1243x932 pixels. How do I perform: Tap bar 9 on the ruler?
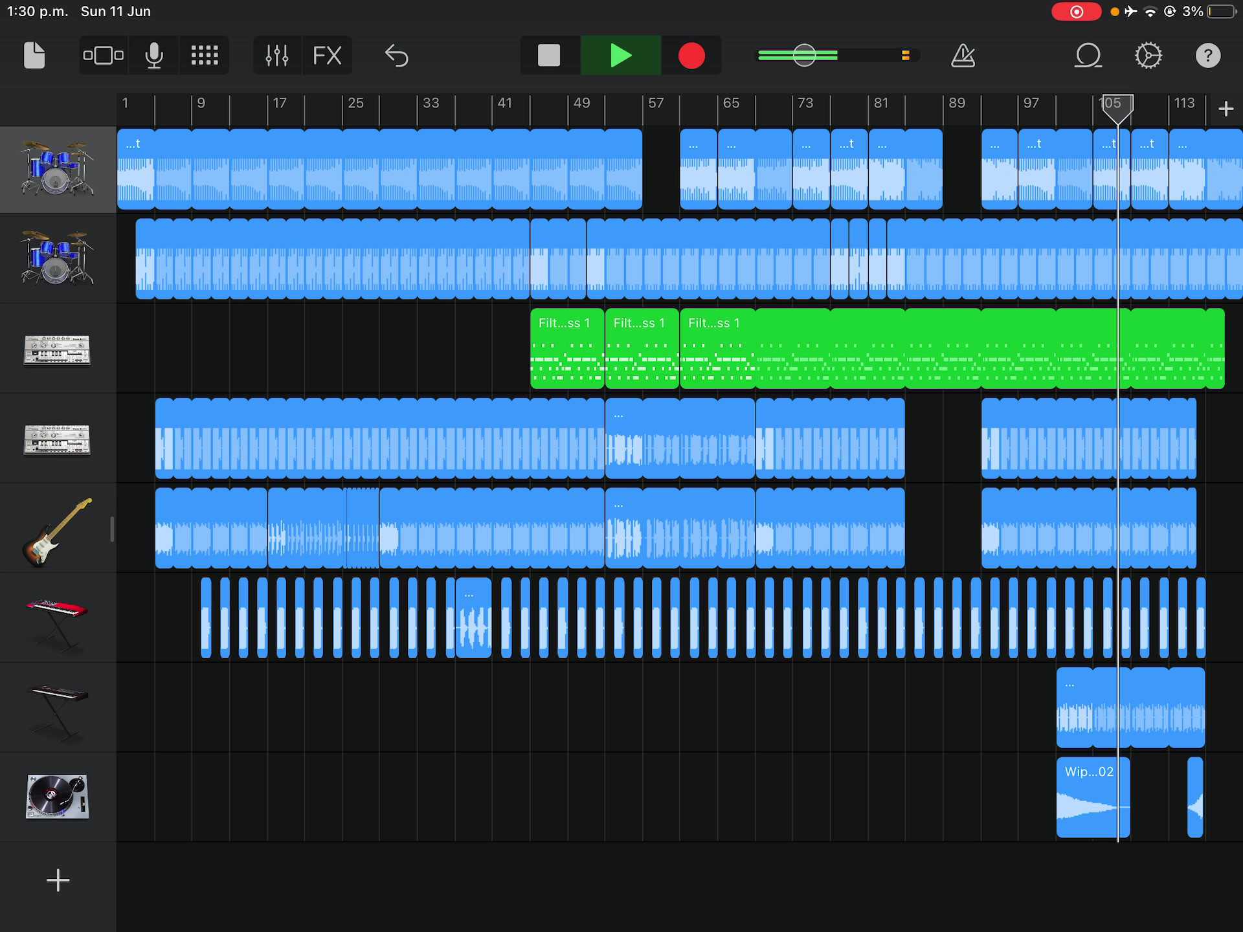click(201, 103)
